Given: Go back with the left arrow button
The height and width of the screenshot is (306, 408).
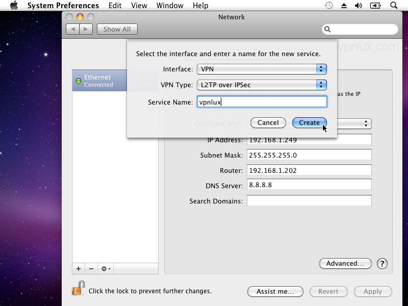Looking at the screenshot, I should (72, 29).
